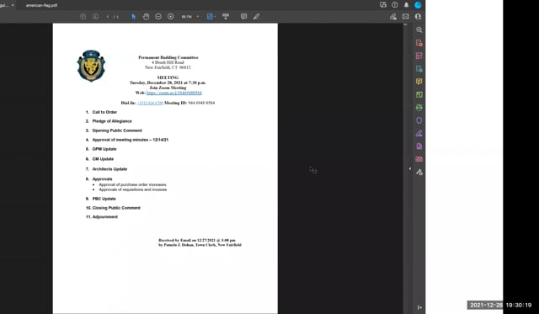Open the Protect shield tool in right pane

click(419, 120)
